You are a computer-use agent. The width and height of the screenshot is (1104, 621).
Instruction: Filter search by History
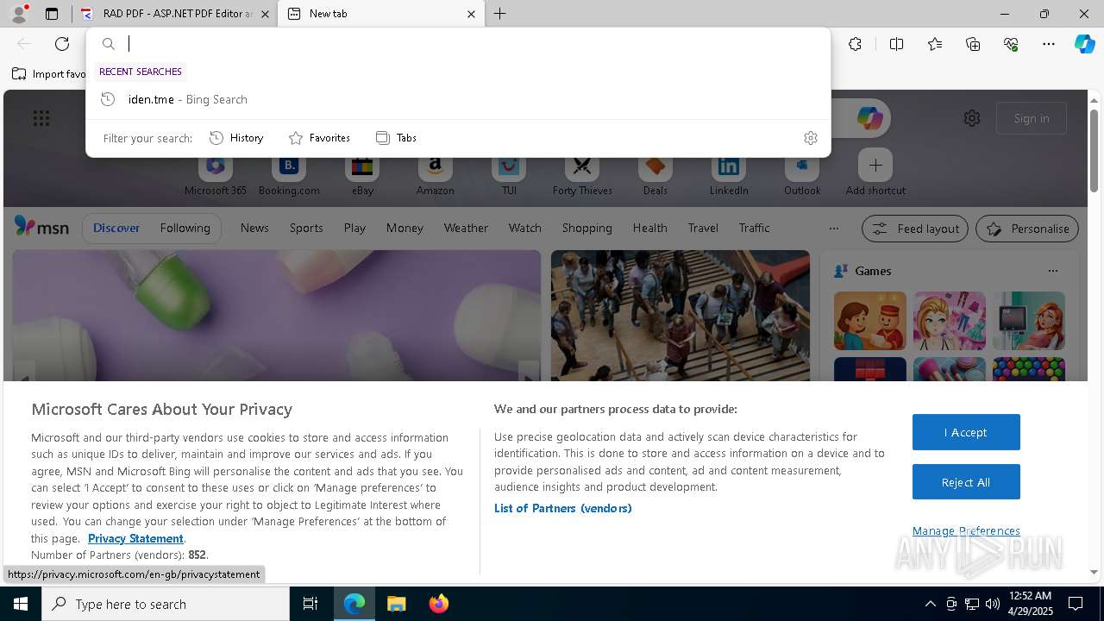(x=236, y=138)
